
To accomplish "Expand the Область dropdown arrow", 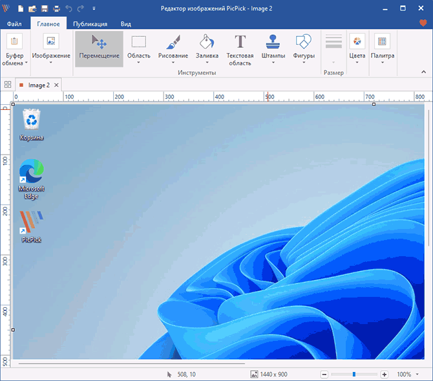I will point(139,63).
